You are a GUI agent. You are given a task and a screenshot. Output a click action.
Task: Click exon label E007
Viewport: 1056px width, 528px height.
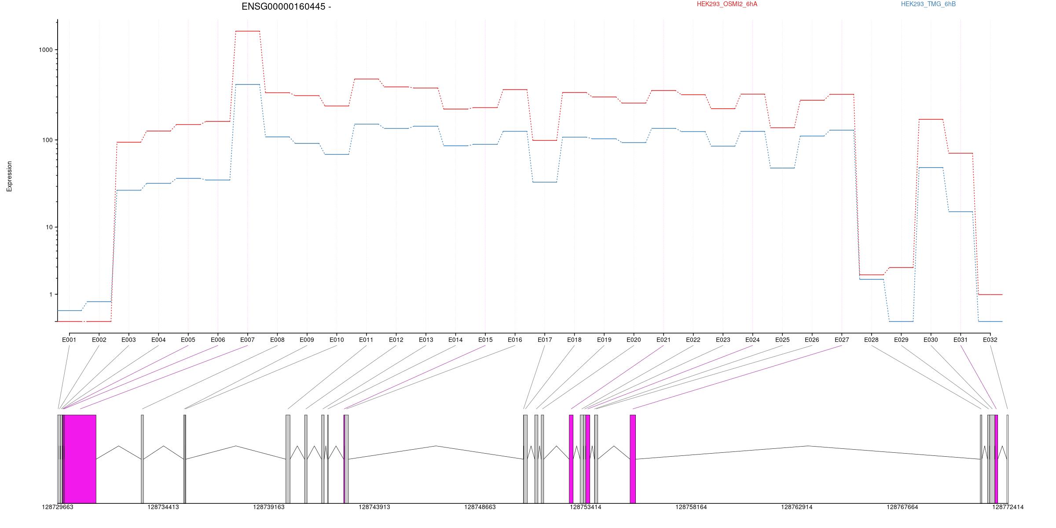pos(247,340)
